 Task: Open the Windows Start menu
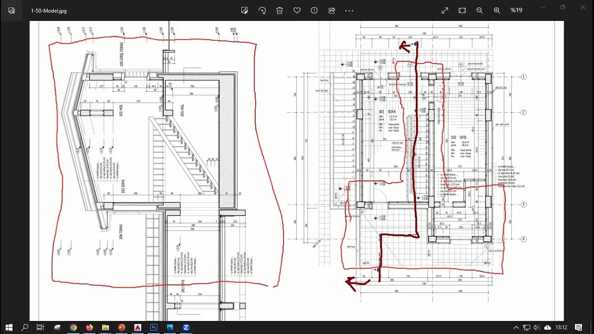click(x=9, y=328)
